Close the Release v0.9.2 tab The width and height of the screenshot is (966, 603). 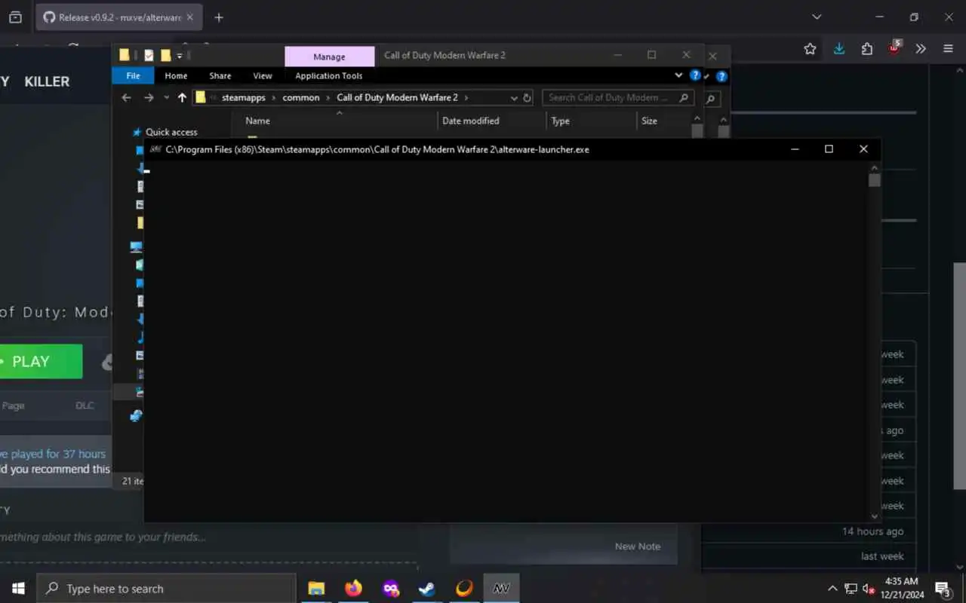tap(190, 17)
